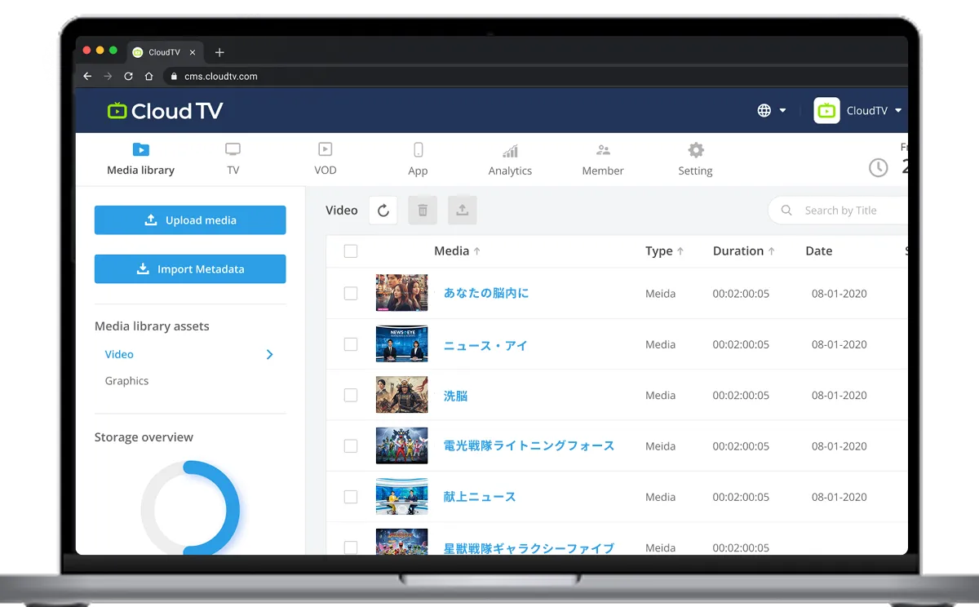Viewport: 979px width, 607px height.
Task: Click the refresh icon beside Video
Action: pyautogui.click(x=383, y=210)
